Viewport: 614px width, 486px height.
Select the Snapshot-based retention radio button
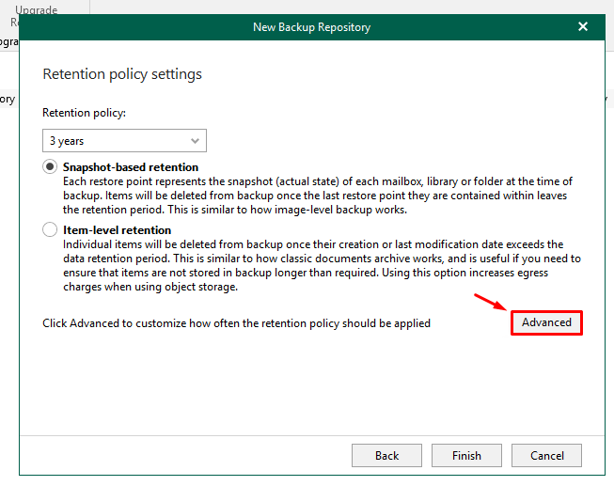coord(50,166)
